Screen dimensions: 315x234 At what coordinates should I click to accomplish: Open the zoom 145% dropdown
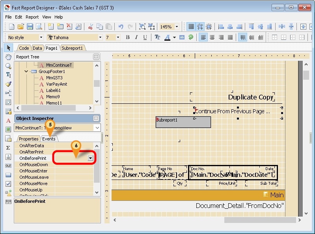tap(177, 27)
